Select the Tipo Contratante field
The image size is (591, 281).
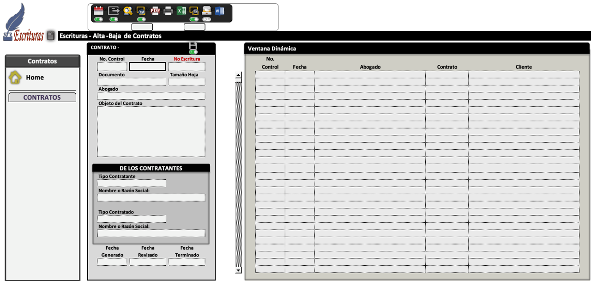pos(132,183)
